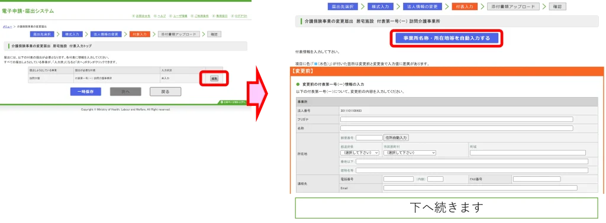Click the gray 次へ button
This screenshot has width=606, height=223.
pos(125,92)
